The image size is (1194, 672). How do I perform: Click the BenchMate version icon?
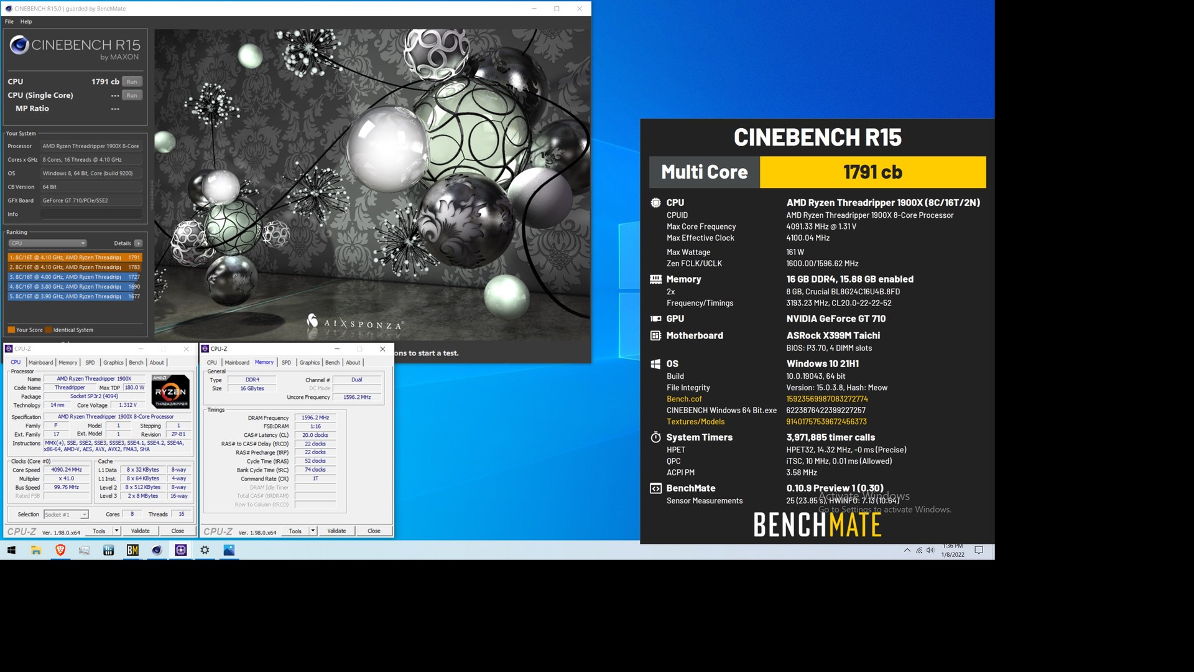tap(655, 488)
